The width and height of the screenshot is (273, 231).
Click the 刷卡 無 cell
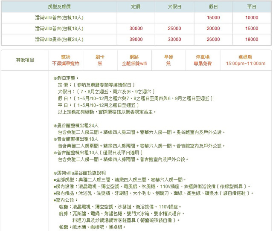pyautogui.click(x=100, y=60)
